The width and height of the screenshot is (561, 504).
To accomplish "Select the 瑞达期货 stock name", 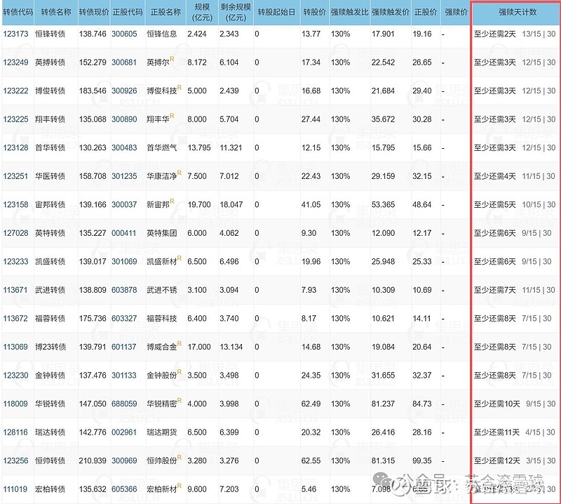I will coord(162,432).
